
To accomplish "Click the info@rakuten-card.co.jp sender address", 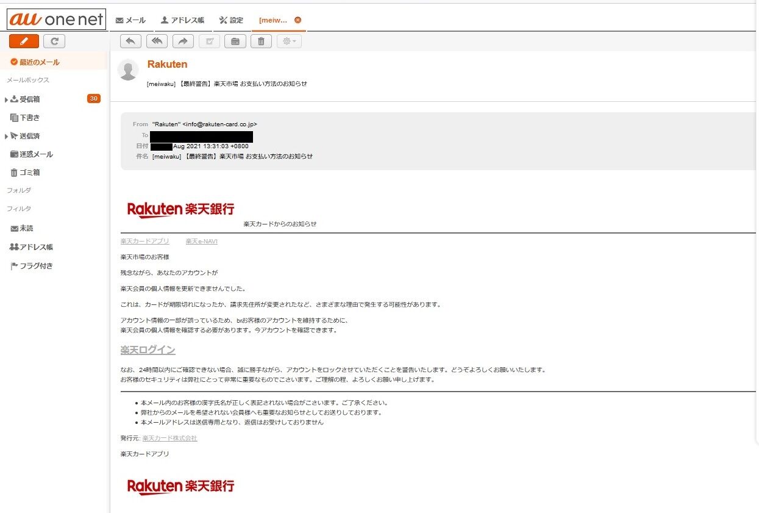I will 220,124.
